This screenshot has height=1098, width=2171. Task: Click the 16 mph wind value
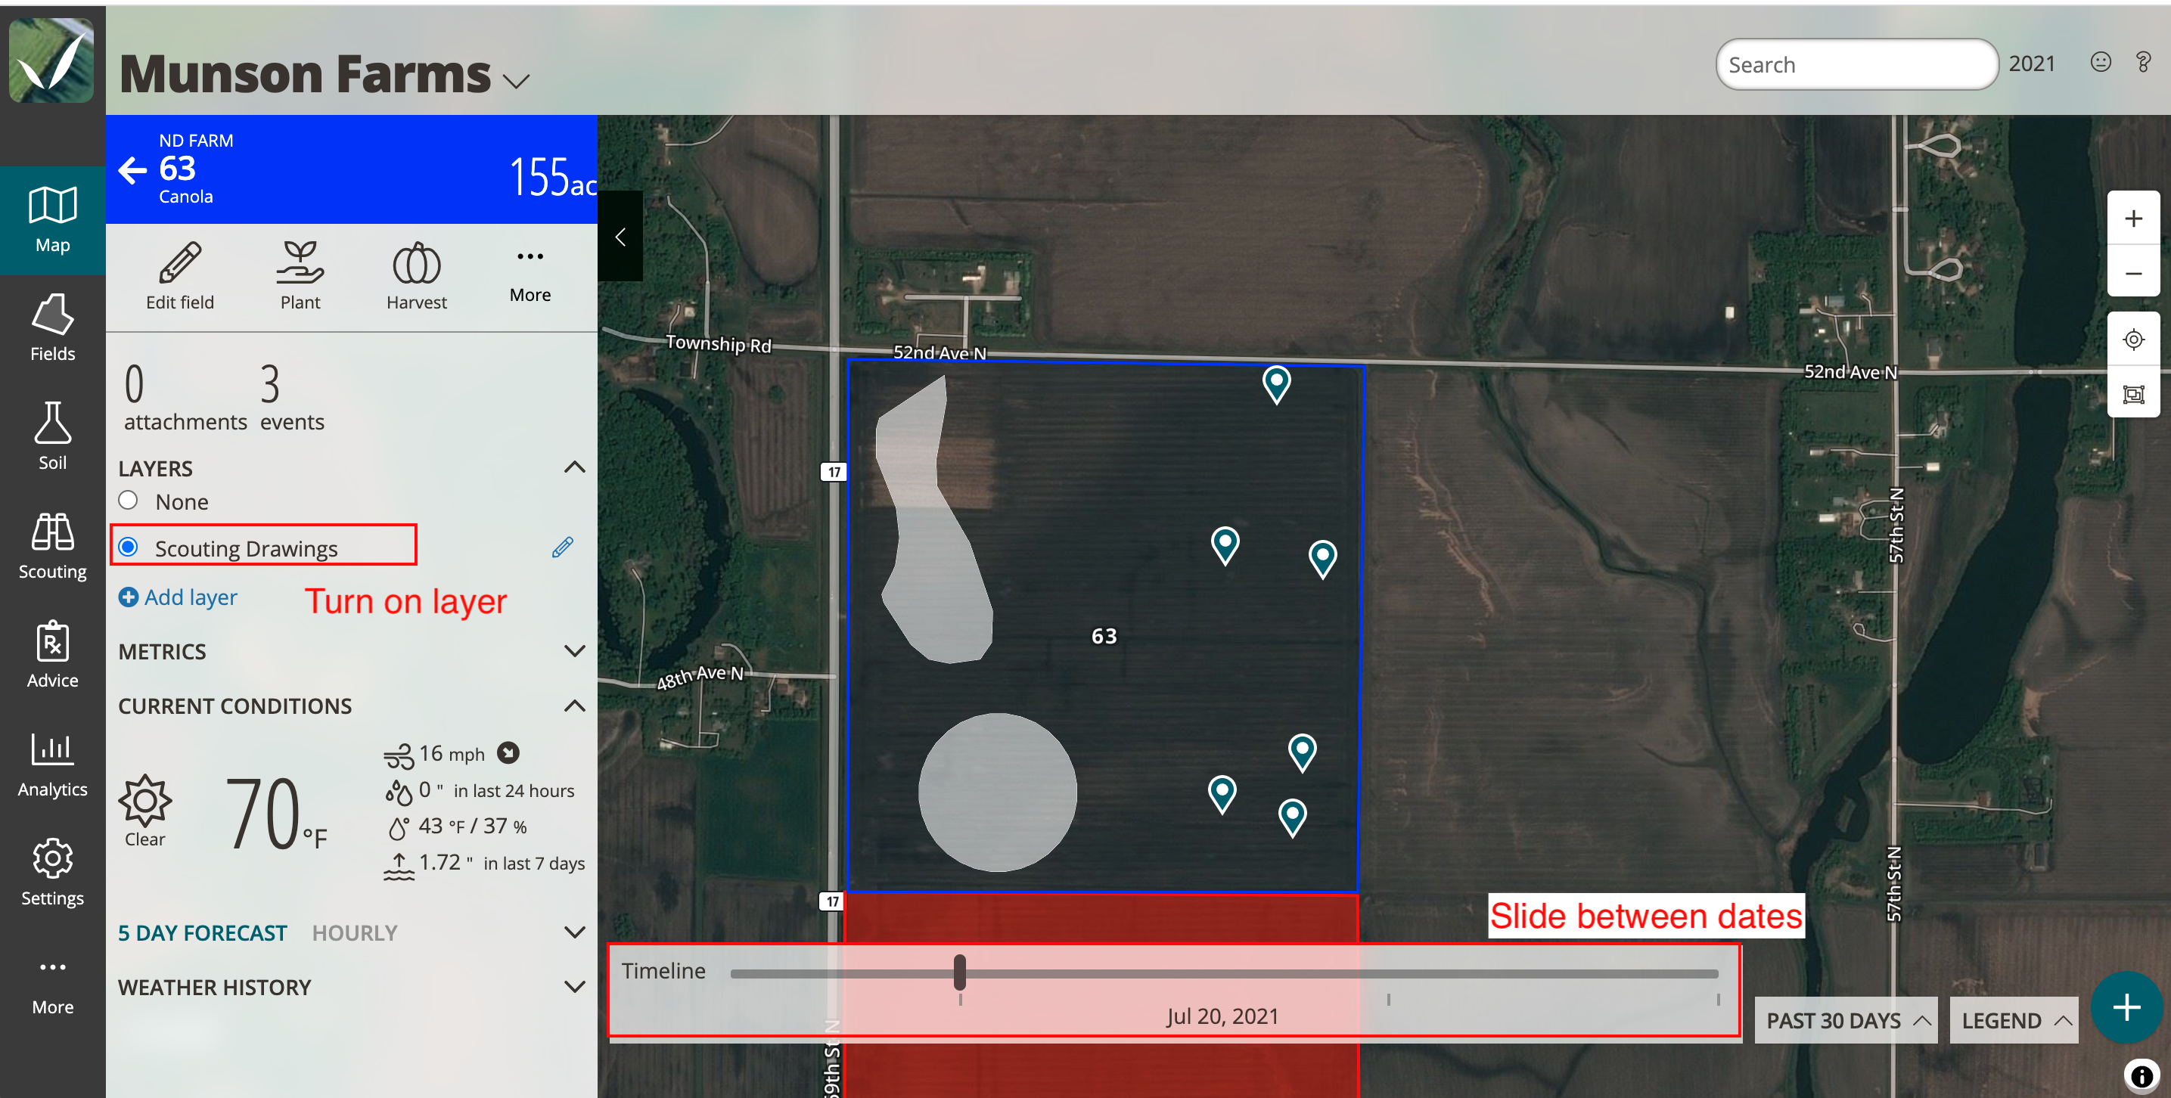coord(452,753)
